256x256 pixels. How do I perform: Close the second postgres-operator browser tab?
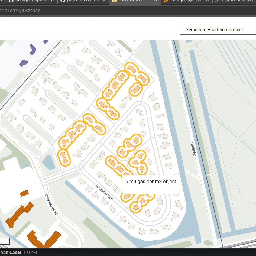(x=104, y=1)
